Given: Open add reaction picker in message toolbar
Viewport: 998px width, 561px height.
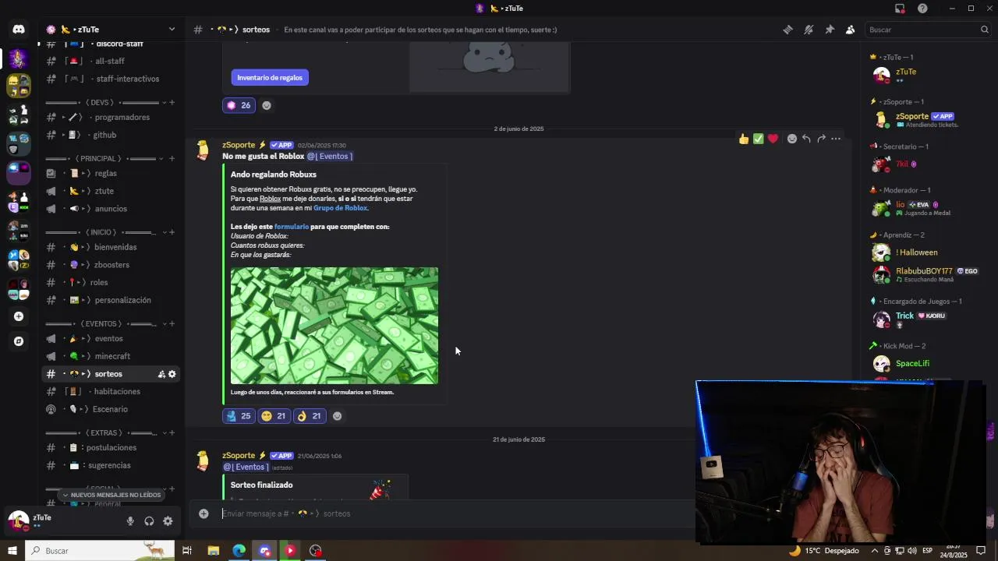Looking at the screenshot, I should pyautogui.click(x=792, y=139).
